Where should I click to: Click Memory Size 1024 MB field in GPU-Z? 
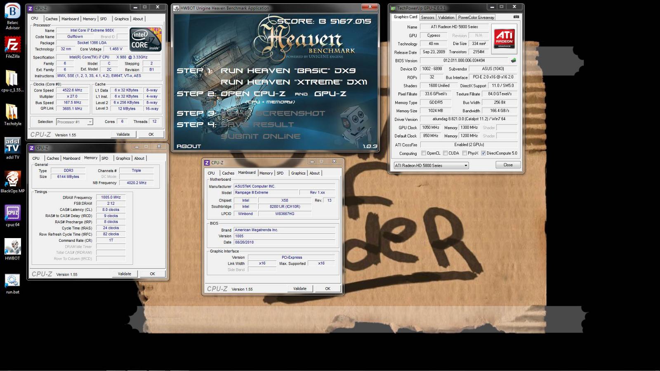[436, 111]
